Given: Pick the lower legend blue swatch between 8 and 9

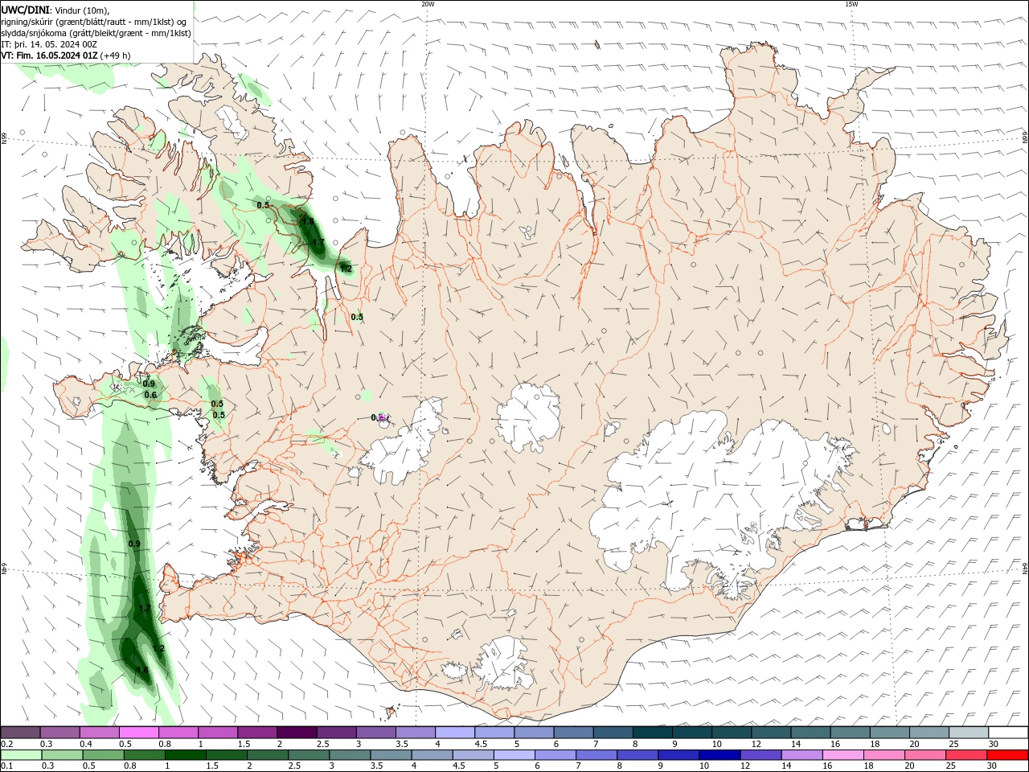Looking at the screenshot, I should click(637, 755).
